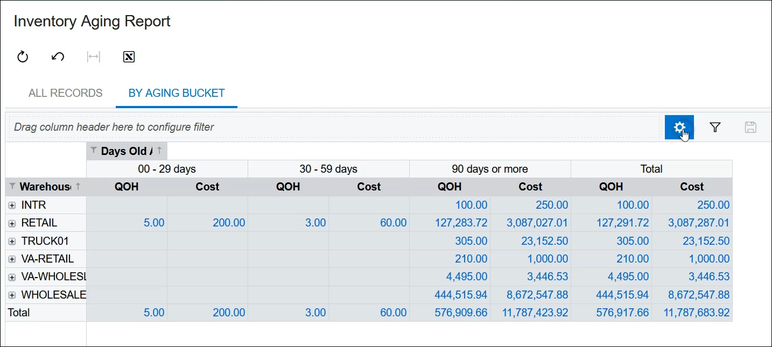Expand the RETAIL warehouse row
The width and height of the screenshot is (772, 347).
tap(12, 223)
